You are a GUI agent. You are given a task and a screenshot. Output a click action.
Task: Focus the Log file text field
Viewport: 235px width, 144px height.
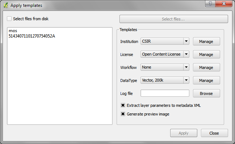pos(165,93)
